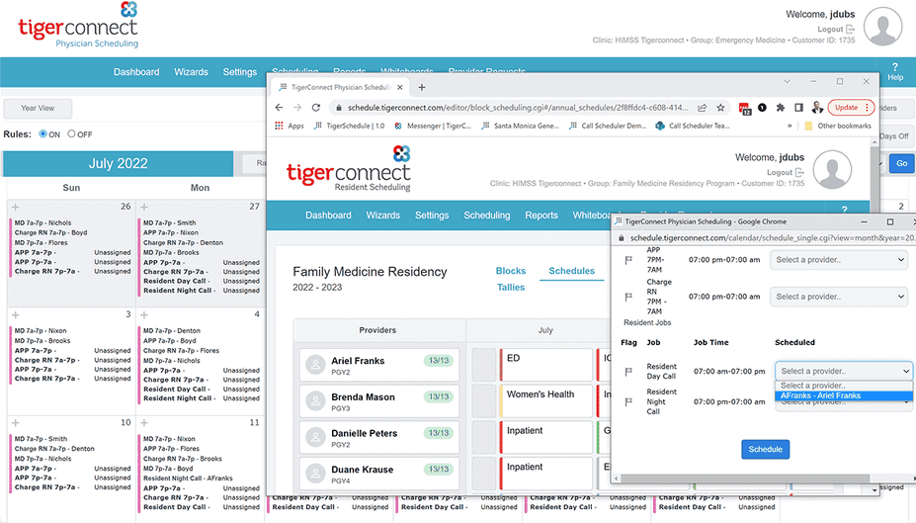
Task: Open Chrome tab search chevron
Action: (787, 81)
